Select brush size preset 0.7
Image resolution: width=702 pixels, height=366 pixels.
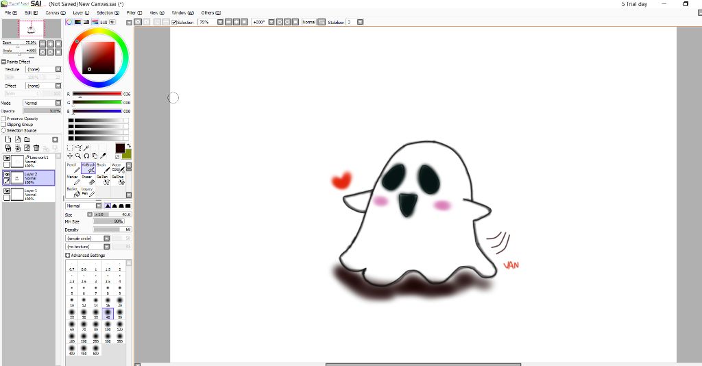71,267
